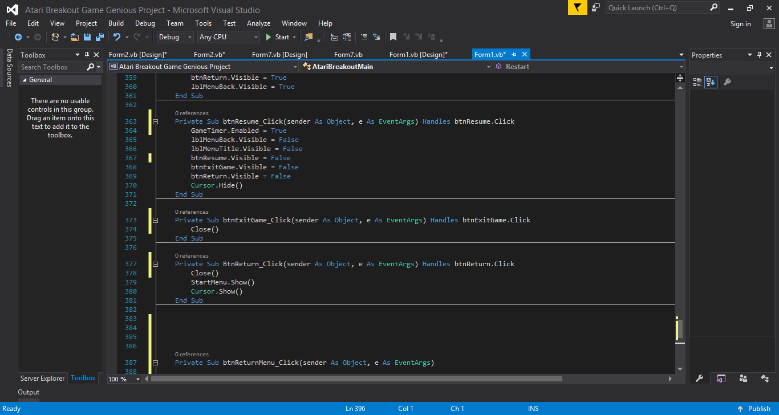779x415 pixels.
Task: Open the Team Explorer tab icon
Action: [743, 378]
